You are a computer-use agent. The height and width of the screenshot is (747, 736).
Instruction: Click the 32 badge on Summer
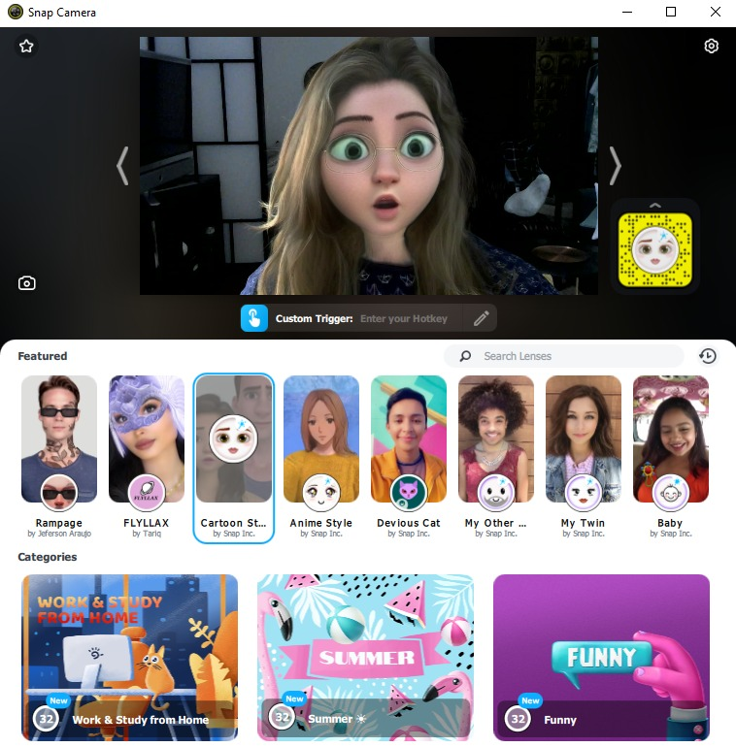tap(282, 717)
